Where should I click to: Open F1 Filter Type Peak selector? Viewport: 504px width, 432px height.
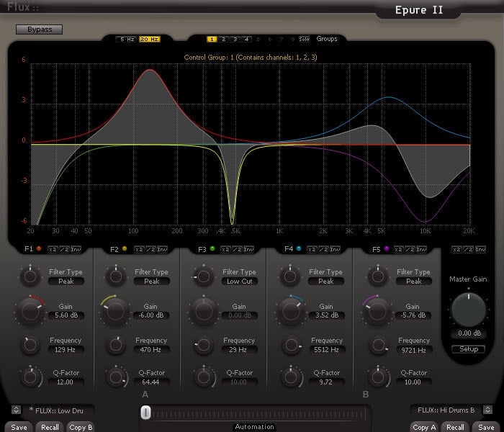coord(66,282)
